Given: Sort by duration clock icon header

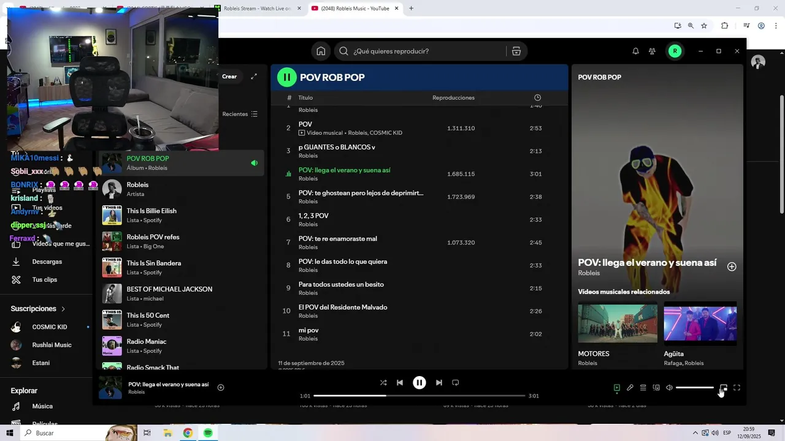Looking at the screenshot, I should coord(537,98).
